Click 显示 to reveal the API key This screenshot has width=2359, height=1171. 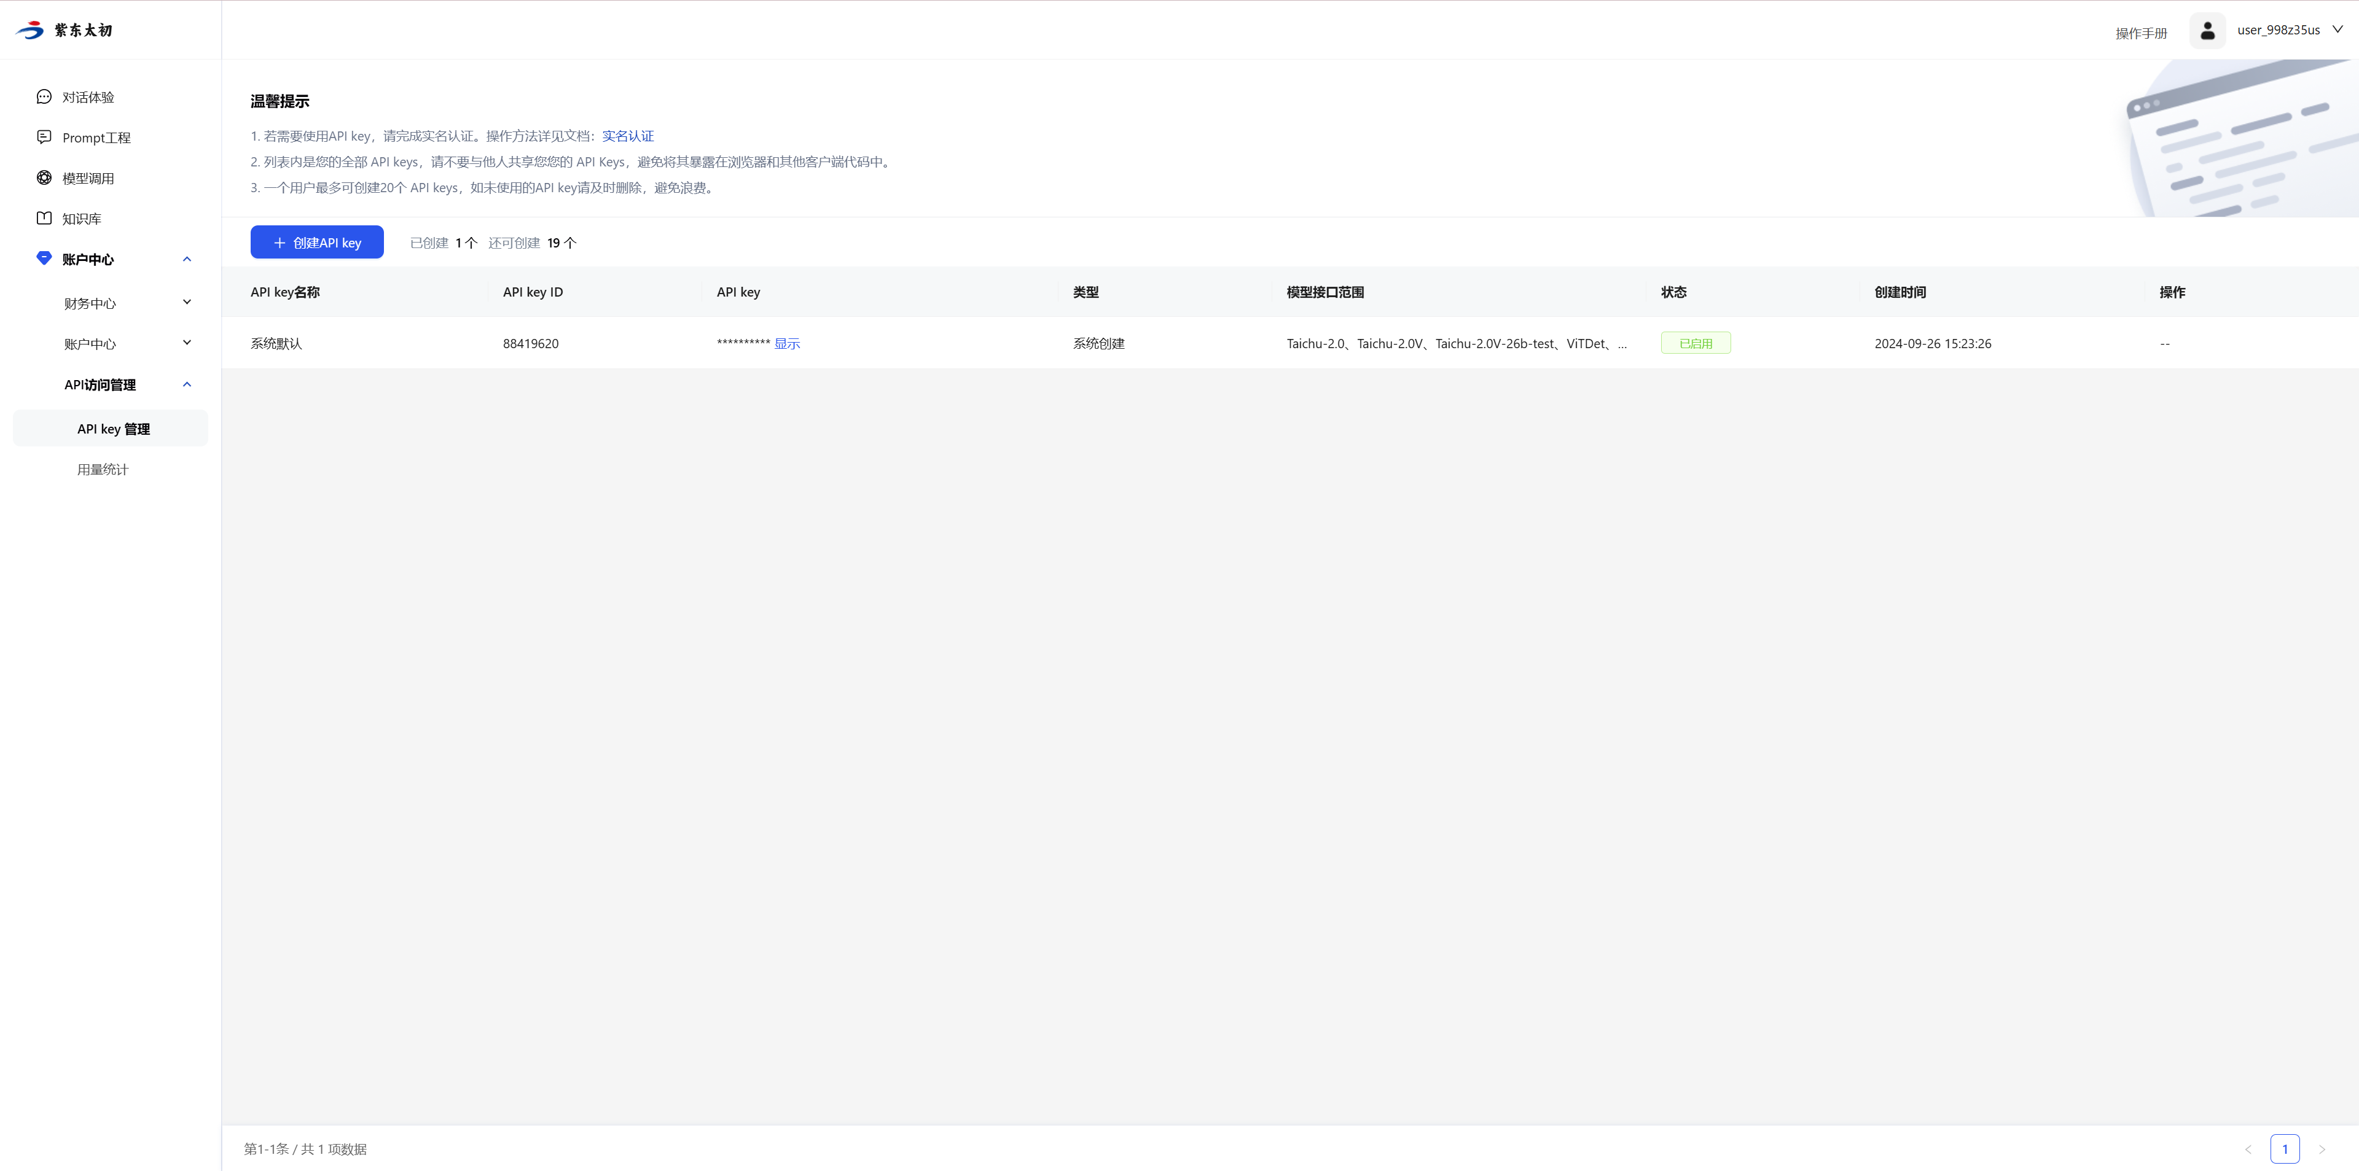[786, 343]
